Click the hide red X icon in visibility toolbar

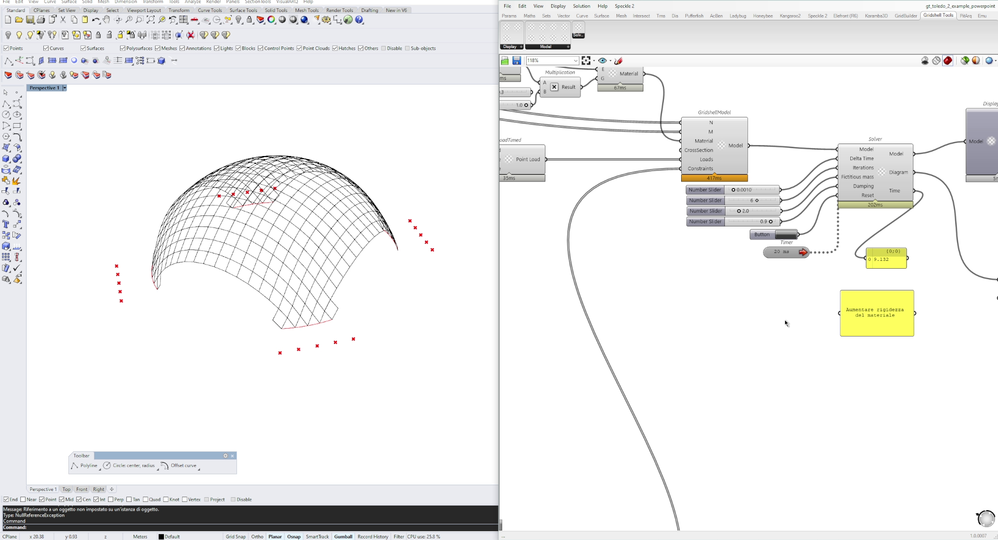click(x=191, y=35)
